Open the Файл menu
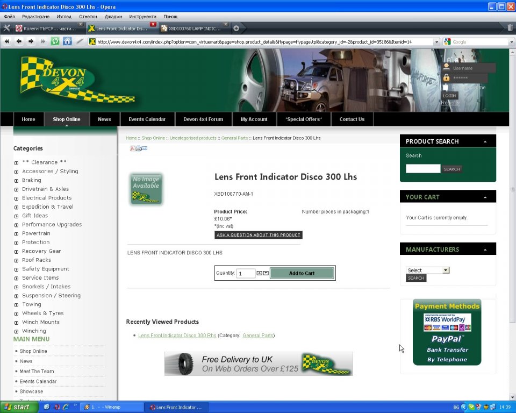The height and width of the screenshot is (413, 516). [x=9, y=17]
